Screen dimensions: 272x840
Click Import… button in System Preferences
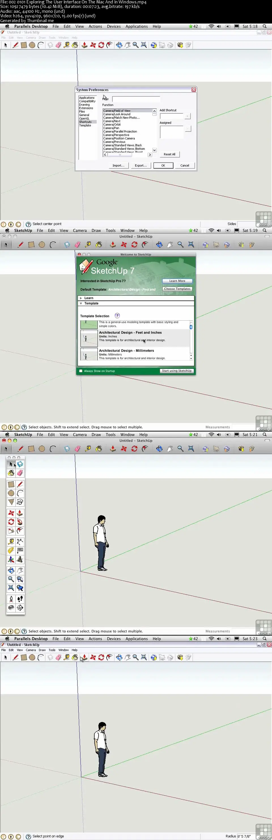[x=118, y=166]
